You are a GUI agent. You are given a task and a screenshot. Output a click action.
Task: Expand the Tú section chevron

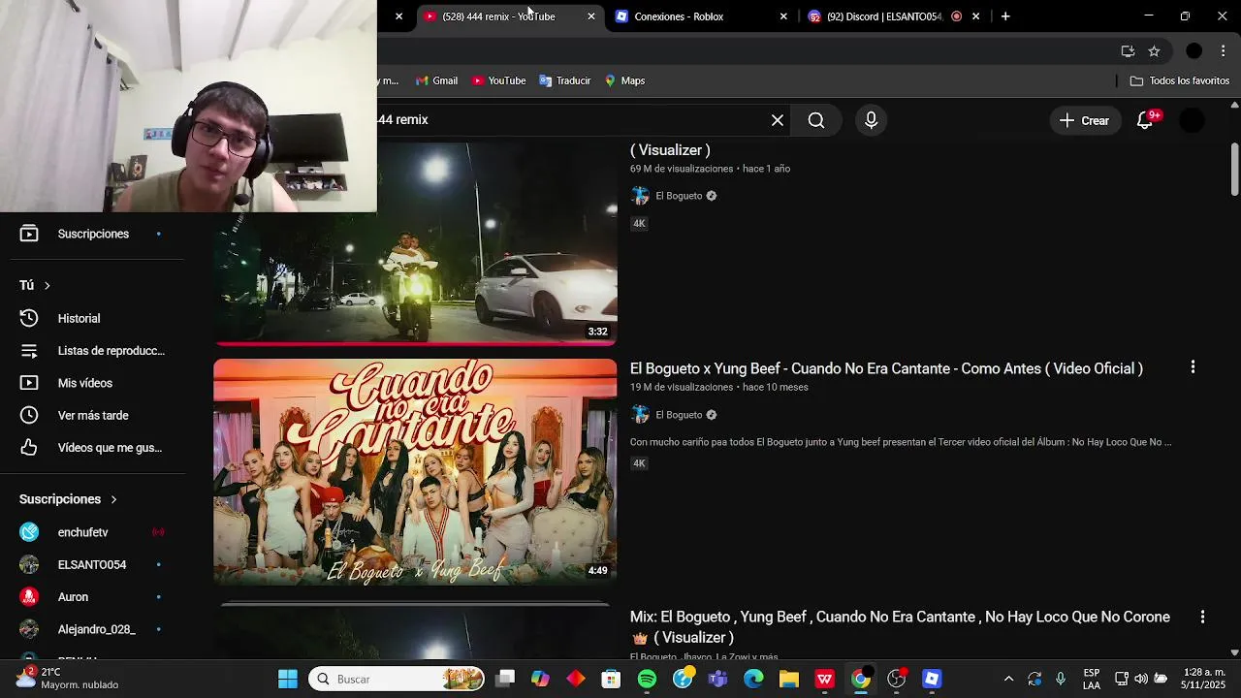pyautogui.click(x=47, y=285)
